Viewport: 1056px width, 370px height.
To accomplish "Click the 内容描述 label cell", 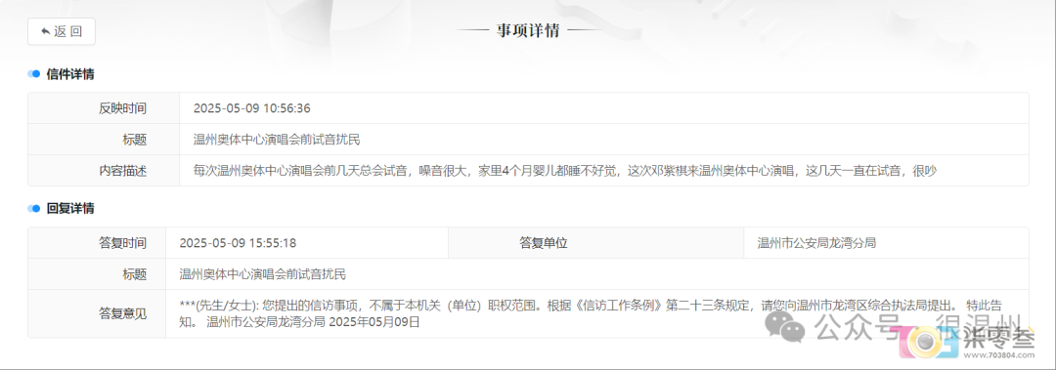I will (x=104, y=170).
